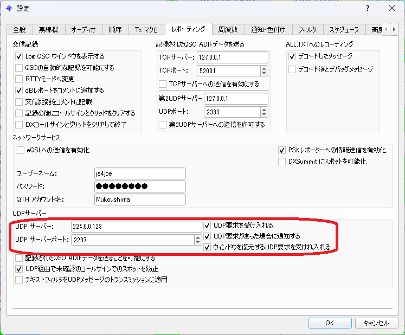Click the ユーザーネーム field with ja4joe

point(140,173)
